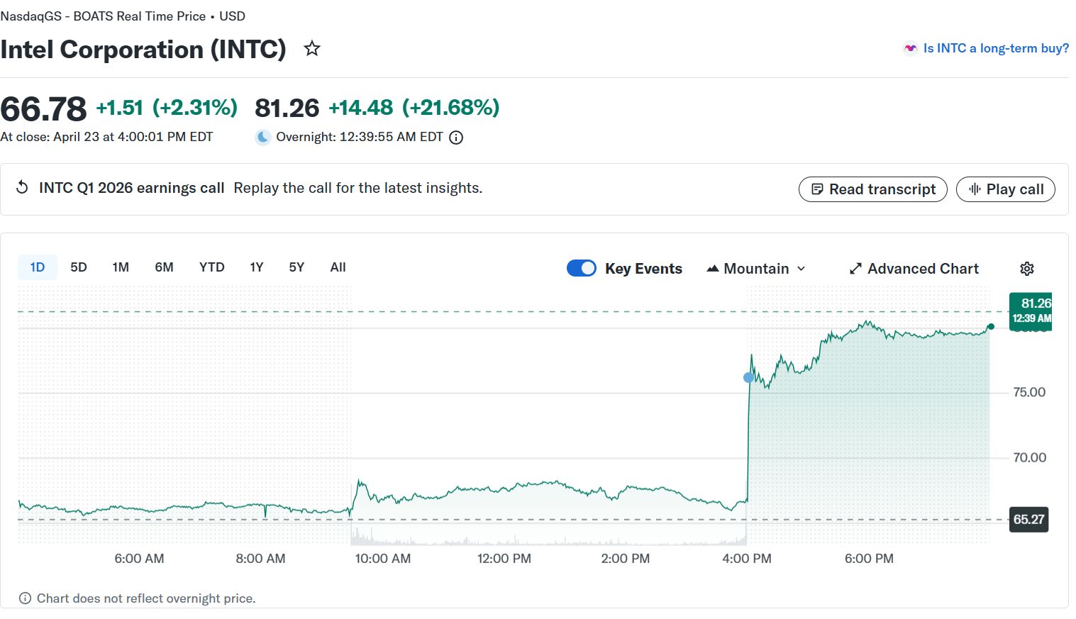Show the YTD chart range
The height and width of the screenshot is (619, 1076).
211,267
